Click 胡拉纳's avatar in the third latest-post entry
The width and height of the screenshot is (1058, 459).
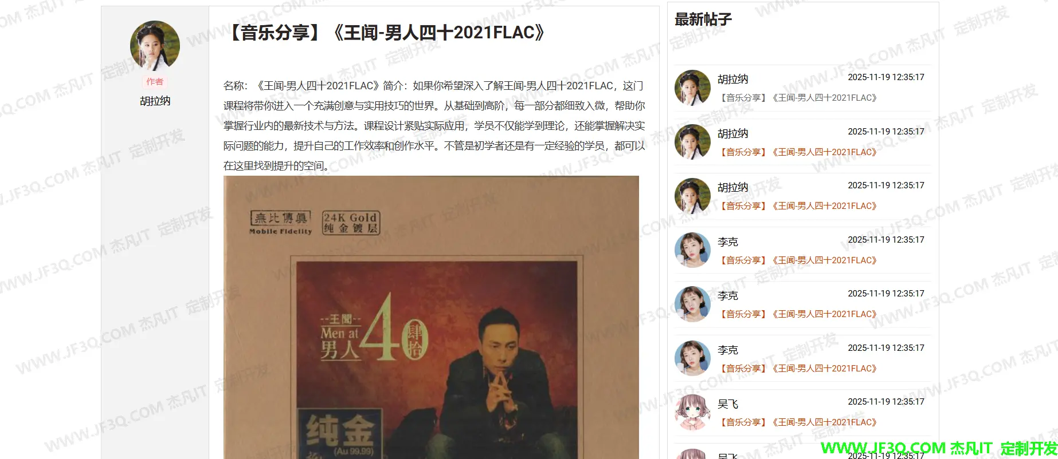point(692,196)
